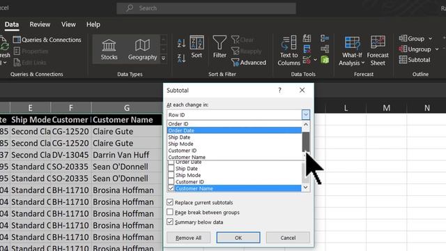Choose Customer Name in dropdown list
Image resolution: width=446 pixels, height=251 pixels.
point(234,157)
